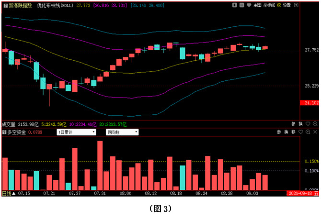Click the heart icon on the 成交量 row
The height and width of the screenshot is (219, 321).
(308, 123)
